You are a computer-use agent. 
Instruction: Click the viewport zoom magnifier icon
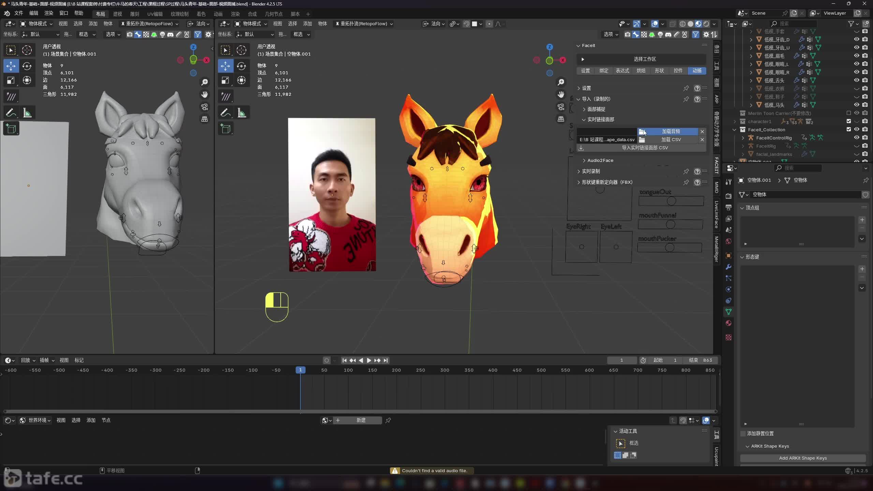204,82
